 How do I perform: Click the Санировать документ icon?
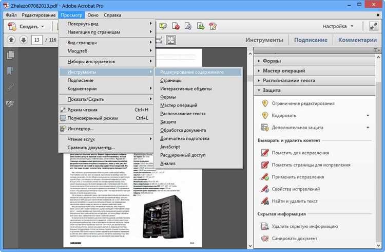pos(265,238)
